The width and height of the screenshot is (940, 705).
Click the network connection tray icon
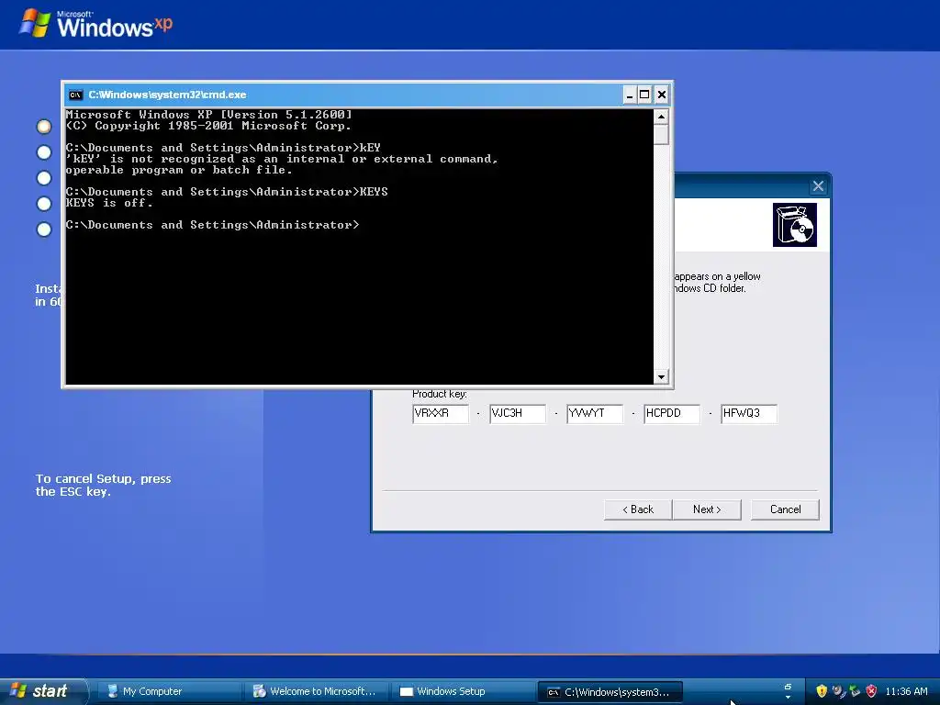[838, 690]
